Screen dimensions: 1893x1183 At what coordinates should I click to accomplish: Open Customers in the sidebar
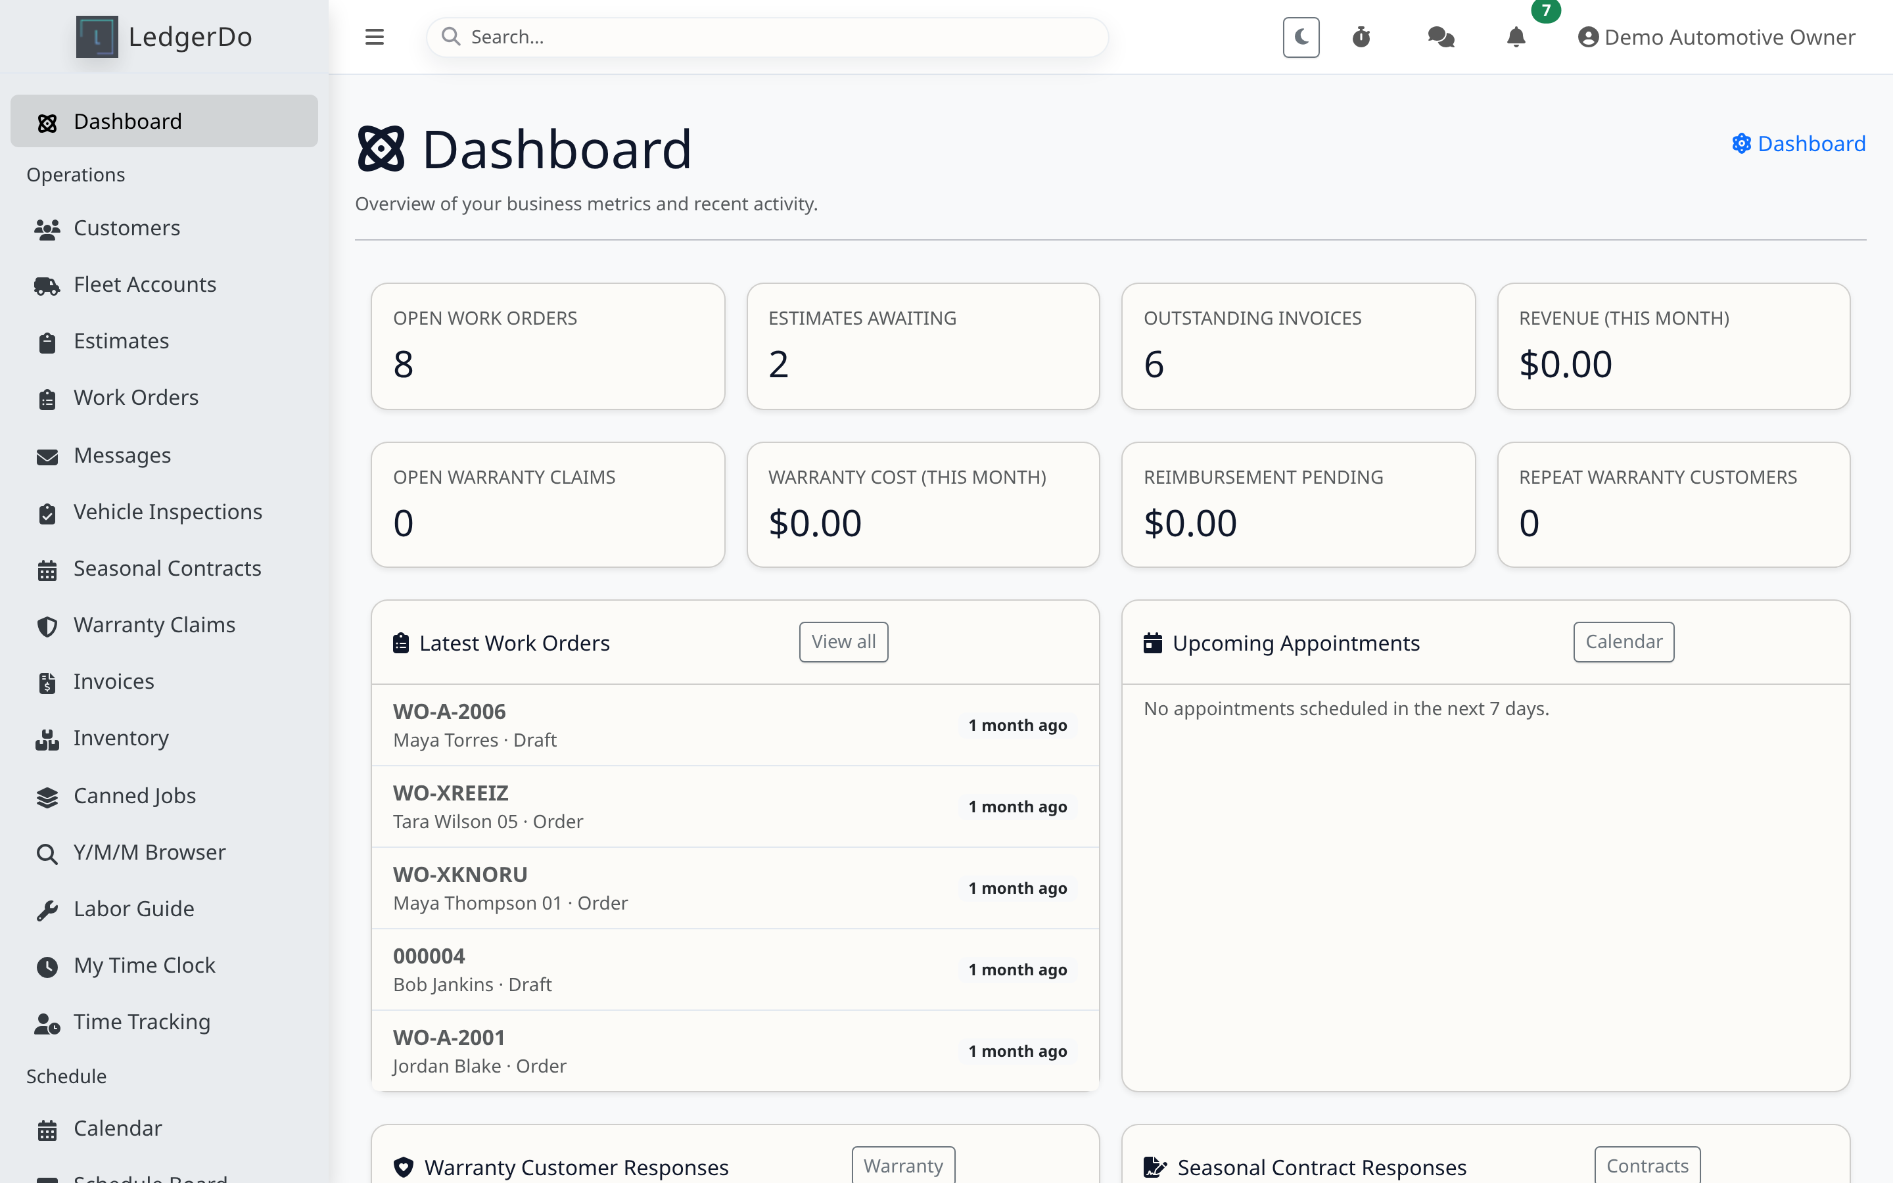(164, 227)
